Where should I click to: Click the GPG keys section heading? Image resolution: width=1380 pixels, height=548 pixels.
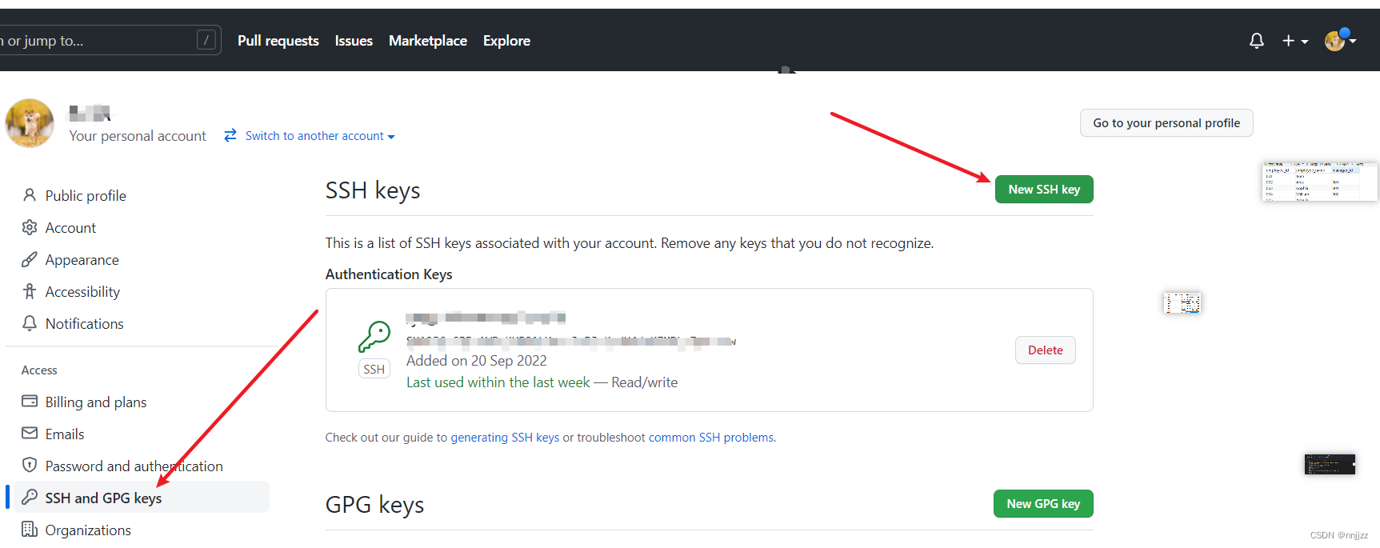point(374,505)
